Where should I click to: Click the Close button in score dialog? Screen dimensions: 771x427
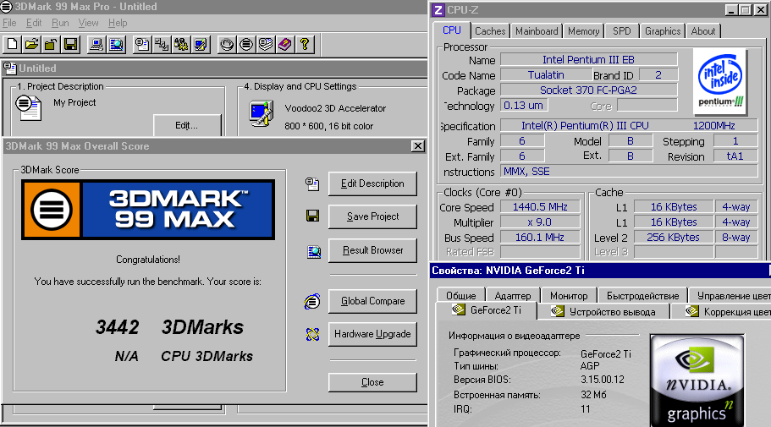pos(372,382)
